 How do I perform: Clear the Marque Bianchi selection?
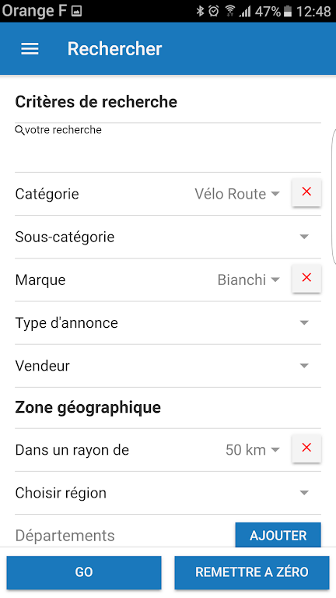click(306, 279)
